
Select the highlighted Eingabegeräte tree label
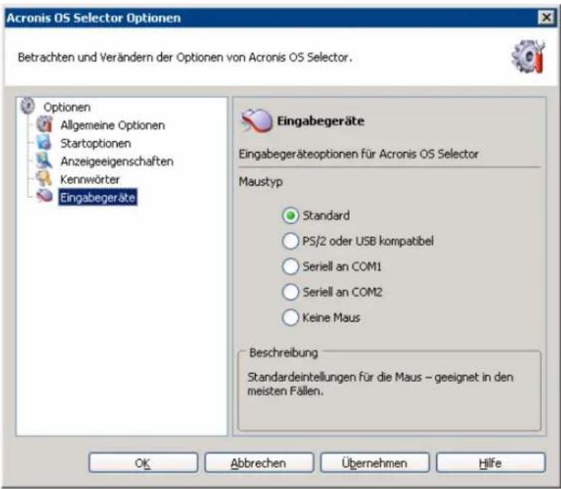[98, 197]
